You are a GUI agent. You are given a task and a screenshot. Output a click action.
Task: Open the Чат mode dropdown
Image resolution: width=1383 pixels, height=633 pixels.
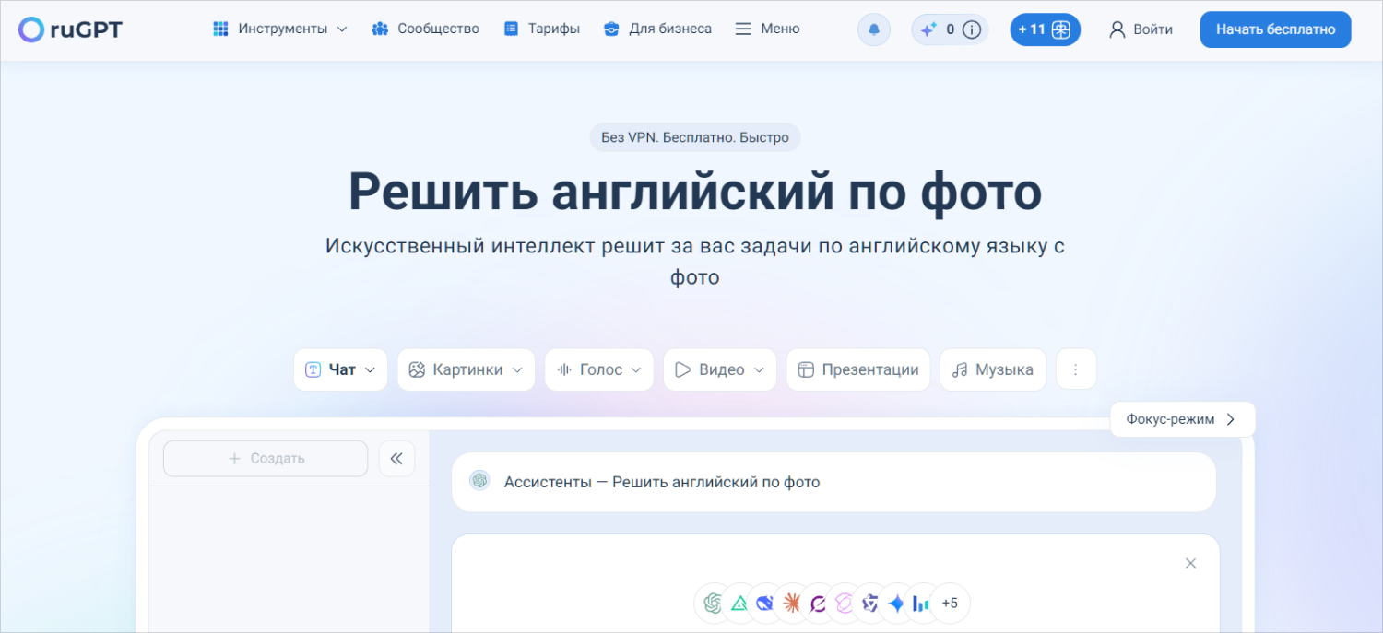[340, 369]
